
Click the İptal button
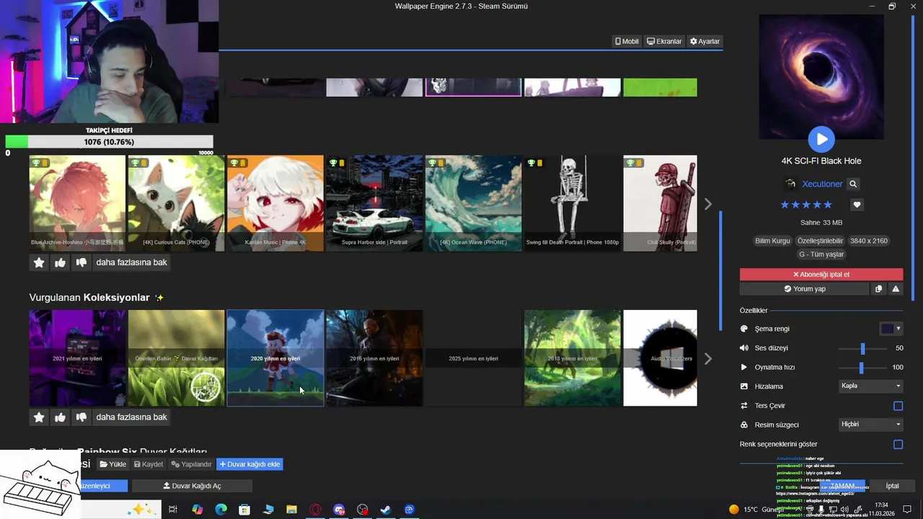[x=892, y=486]
